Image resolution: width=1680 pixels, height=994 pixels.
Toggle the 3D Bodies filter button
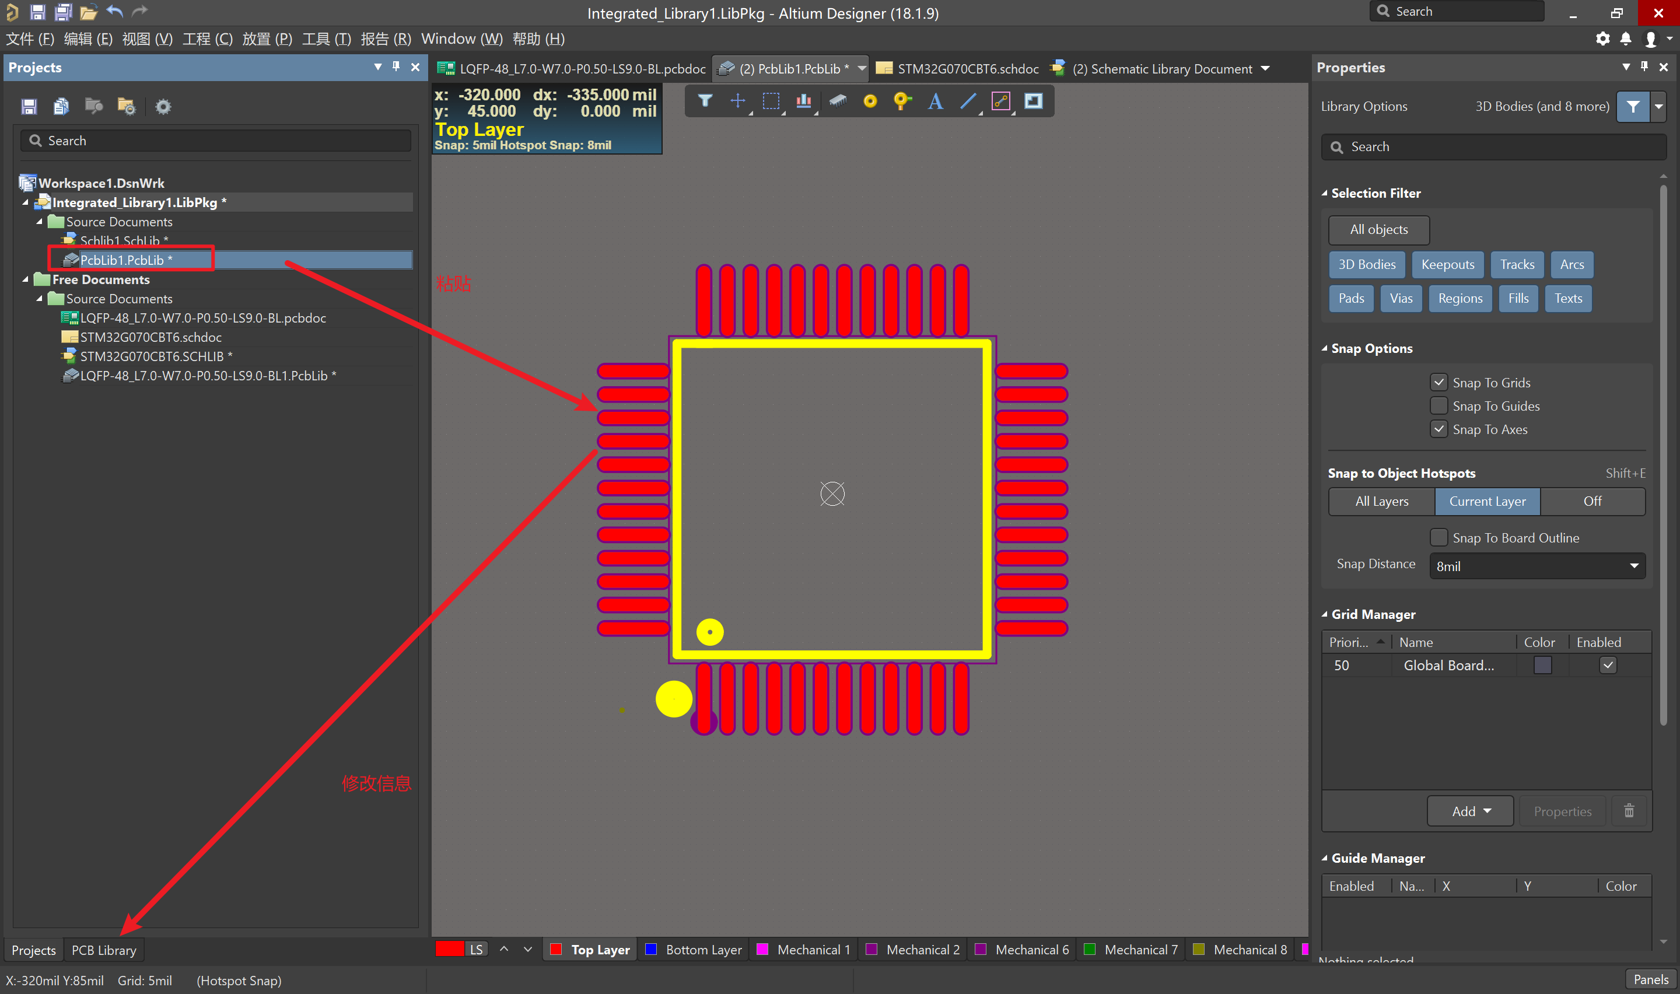[x=1367, y=264]
